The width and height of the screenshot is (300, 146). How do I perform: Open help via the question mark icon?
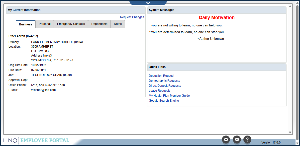point(247,140)
